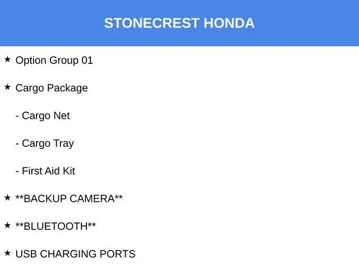Click the dash before First Aid Kit
The width and height of the screenshot is (359, 269).
click(17, 171)
